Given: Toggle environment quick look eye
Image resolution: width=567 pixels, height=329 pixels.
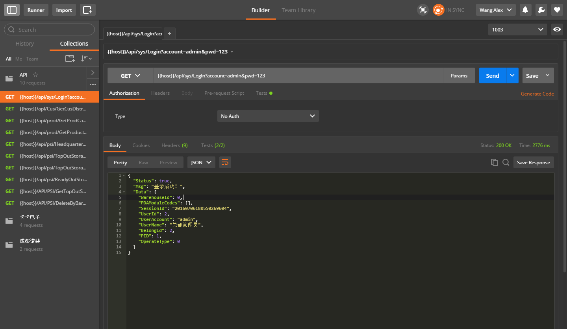Looking at the screenshot, I should click(x=557, y=29).
